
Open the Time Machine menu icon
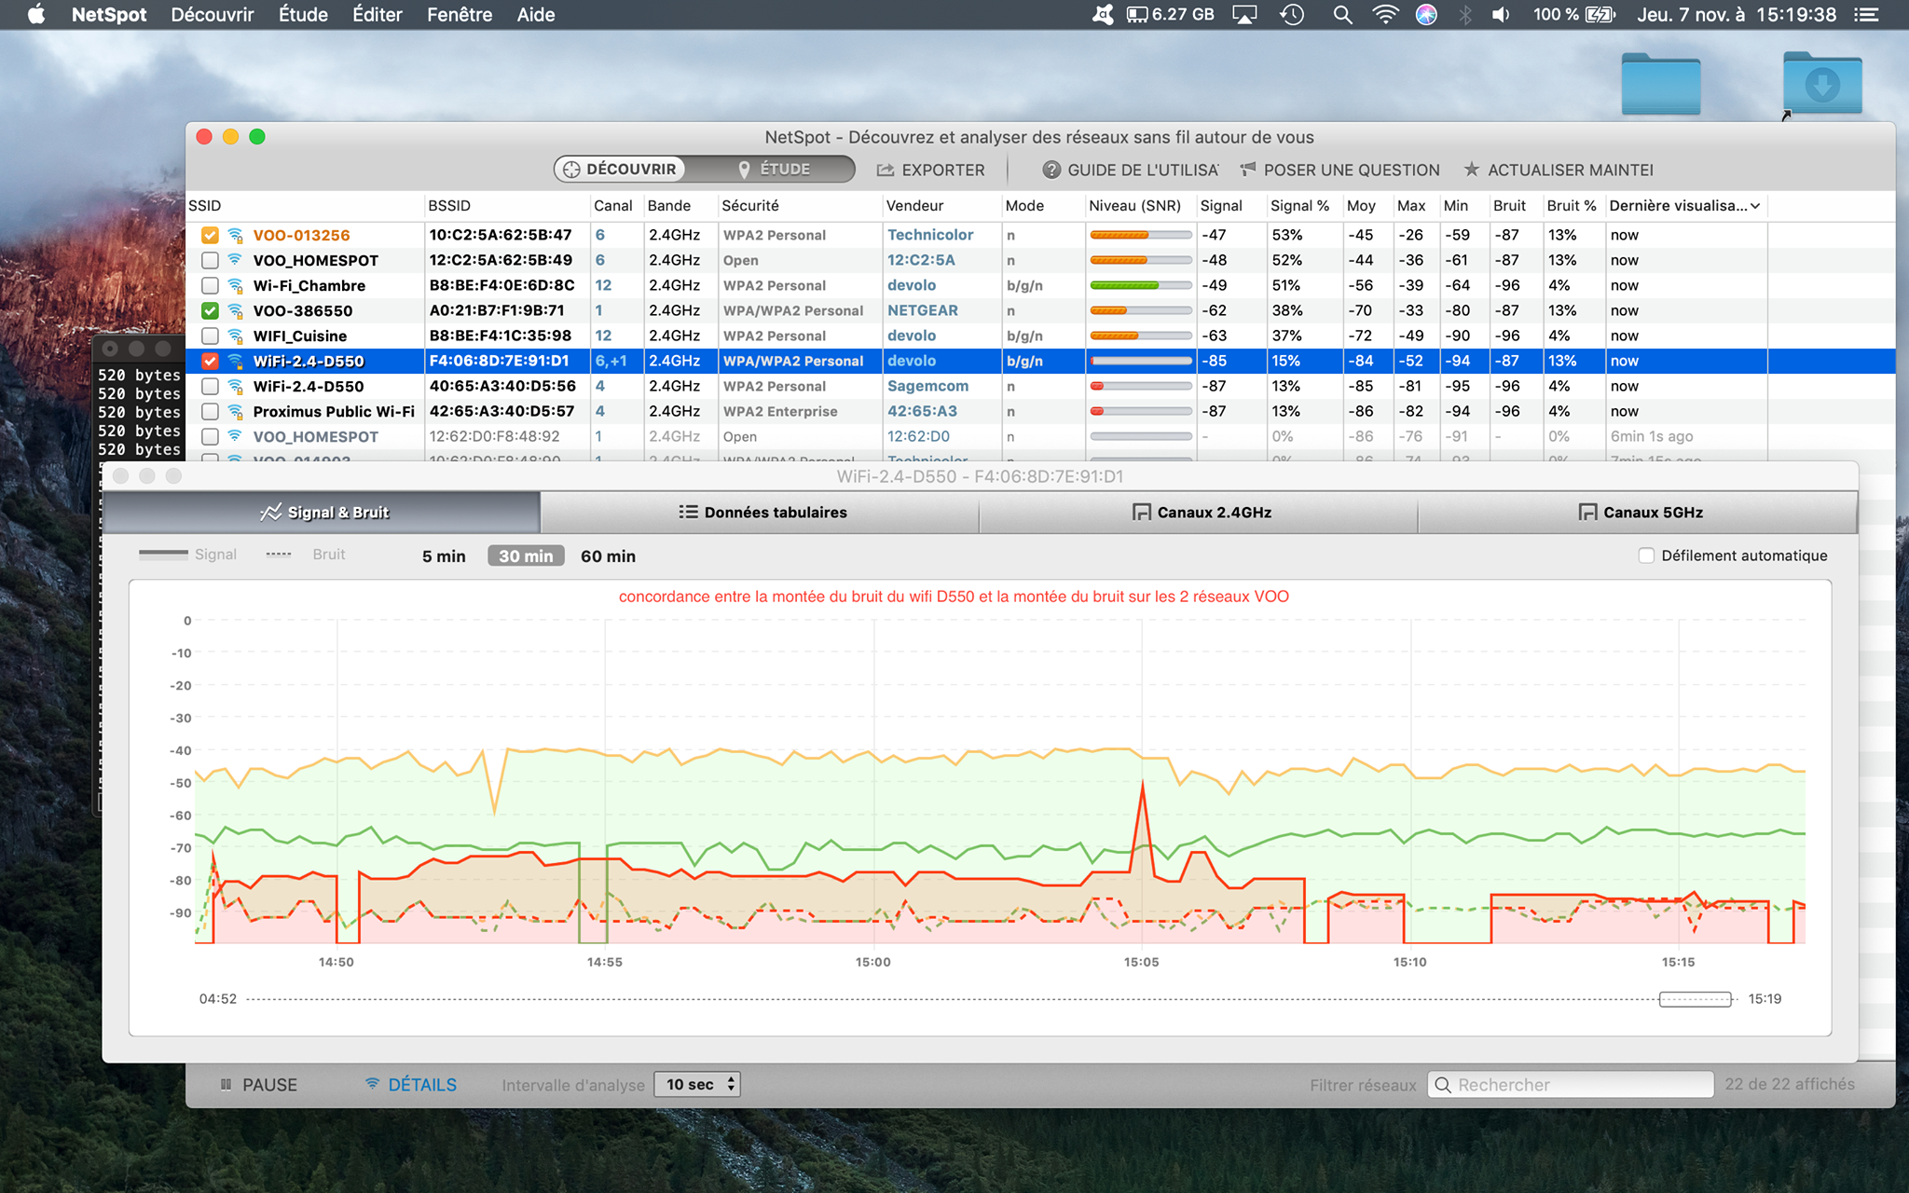coord(1292,14)
